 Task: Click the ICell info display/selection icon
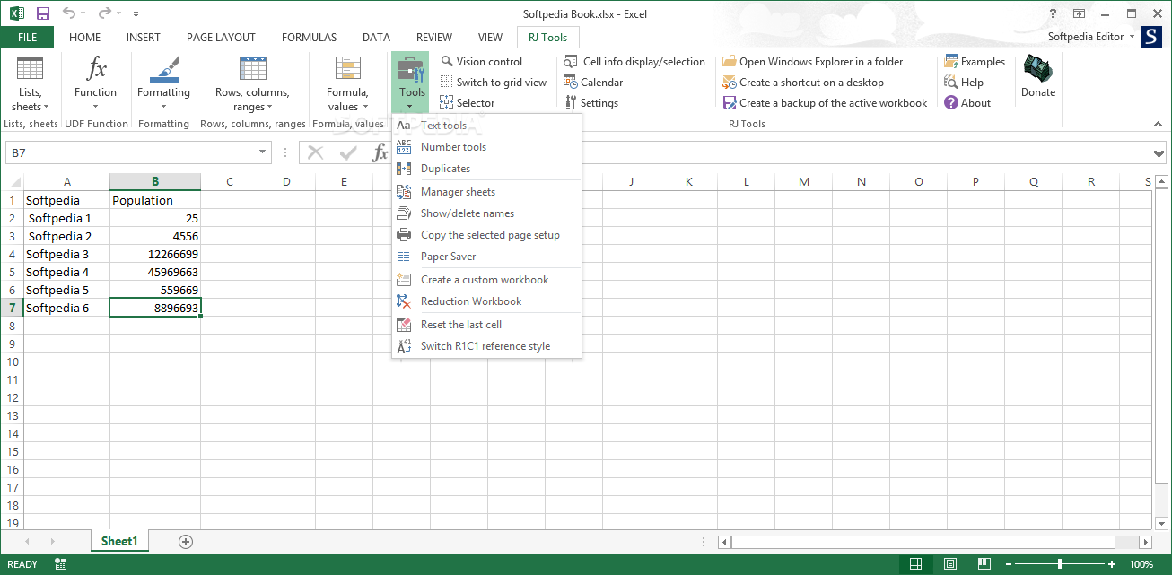point(571,62)
